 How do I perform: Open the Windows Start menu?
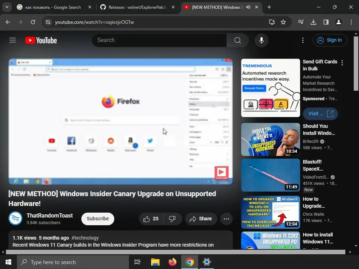(x=8, y=262)
